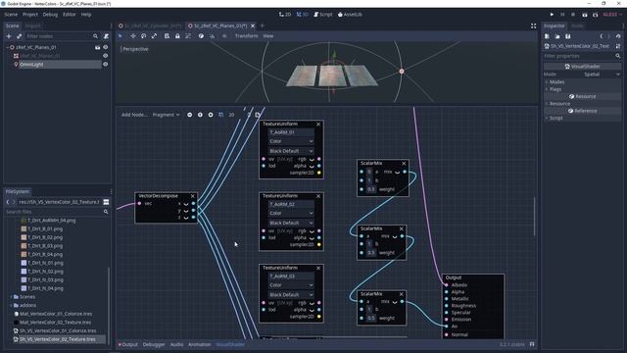The width and height of the screenshot is (627, 353).
Task: Click the Add Child Node plus icon
Action: [x=9, y=36]
